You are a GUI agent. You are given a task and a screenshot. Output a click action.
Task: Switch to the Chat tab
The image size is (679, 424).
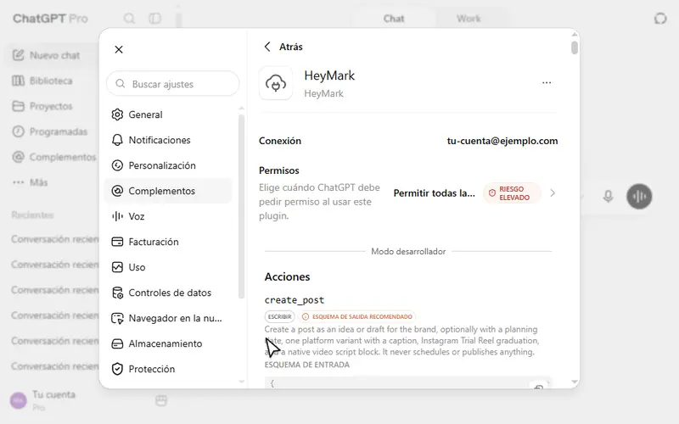click(394, 19)
